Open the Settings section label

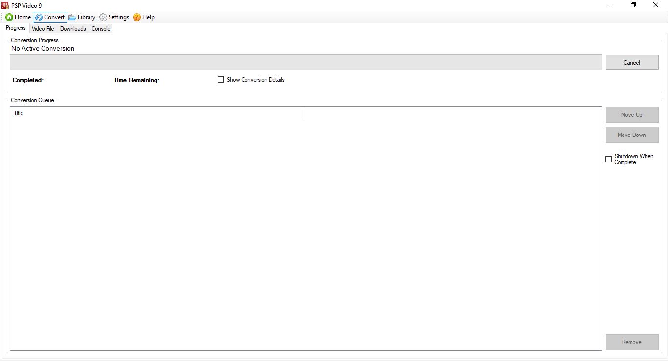pyautogui.click(x=119, y=17)
